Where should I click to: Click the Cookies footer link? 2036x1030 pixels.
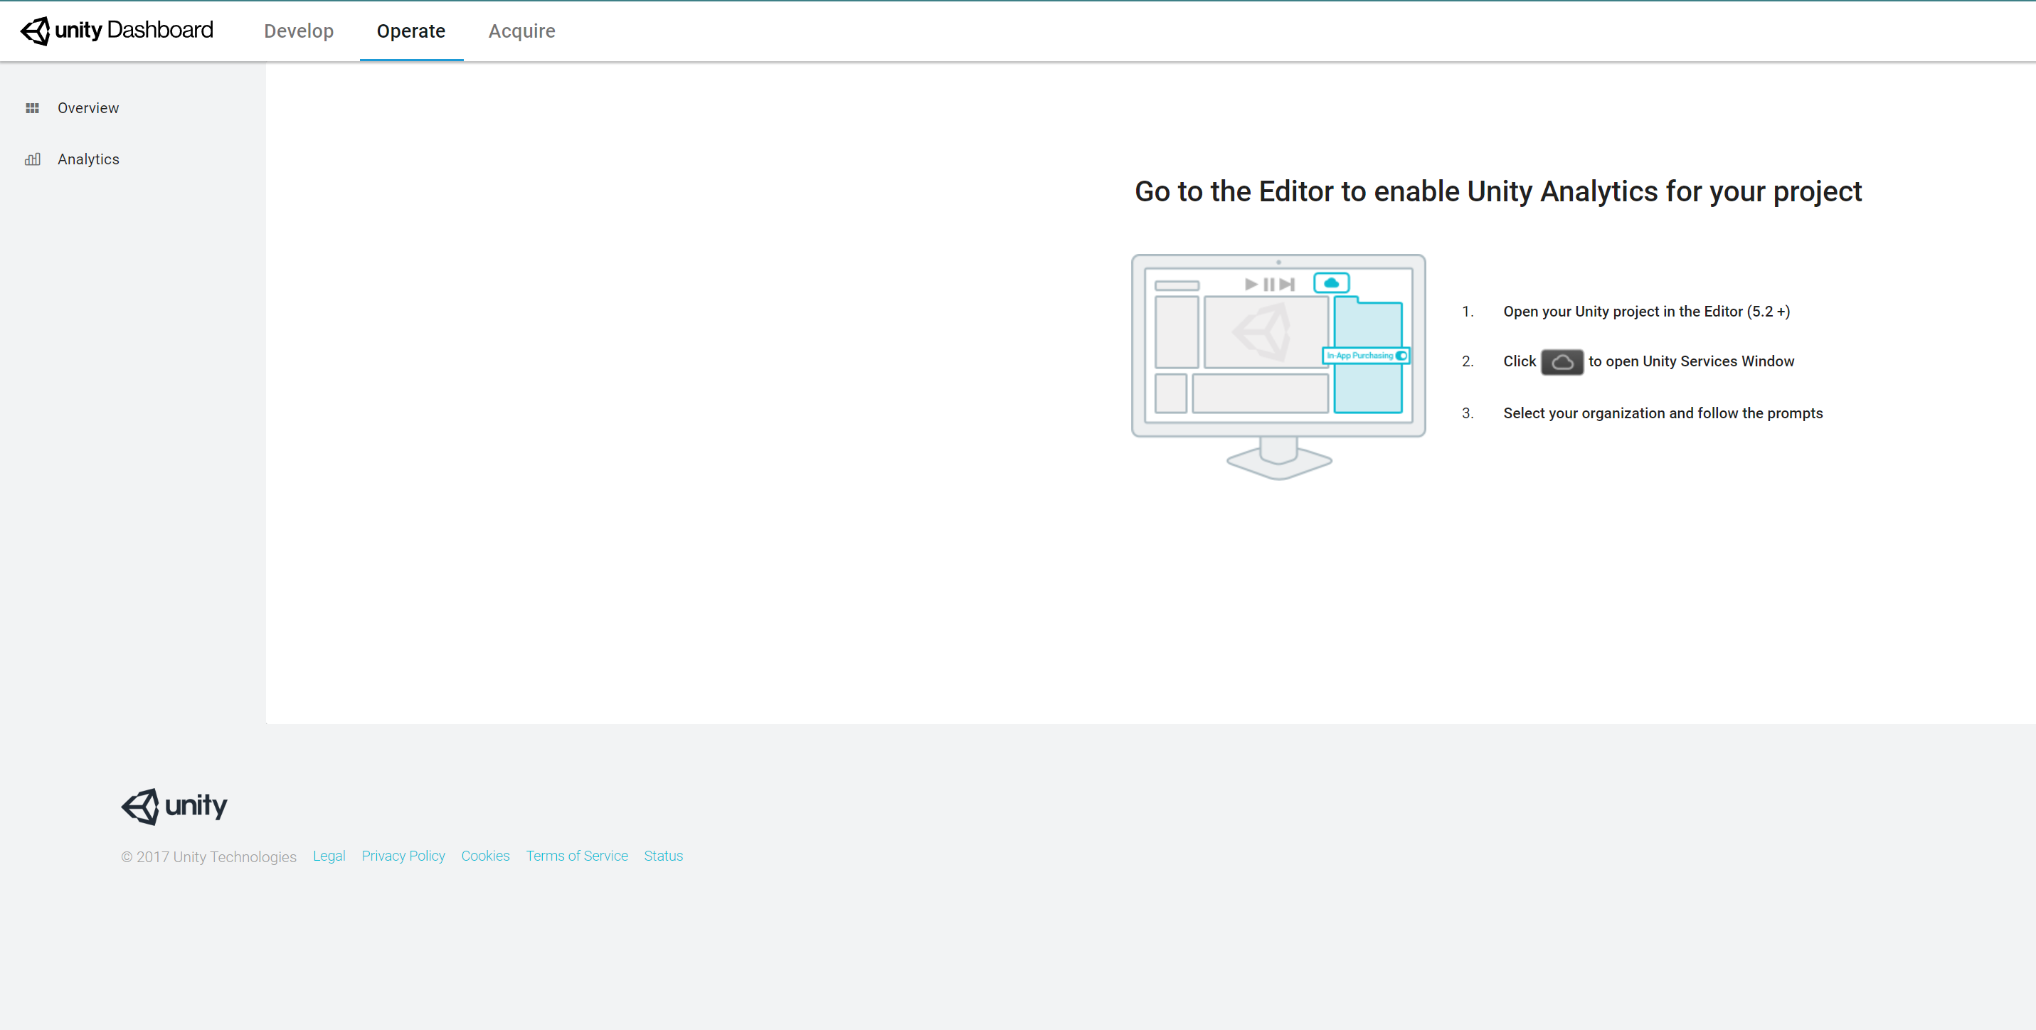(485, 856)
